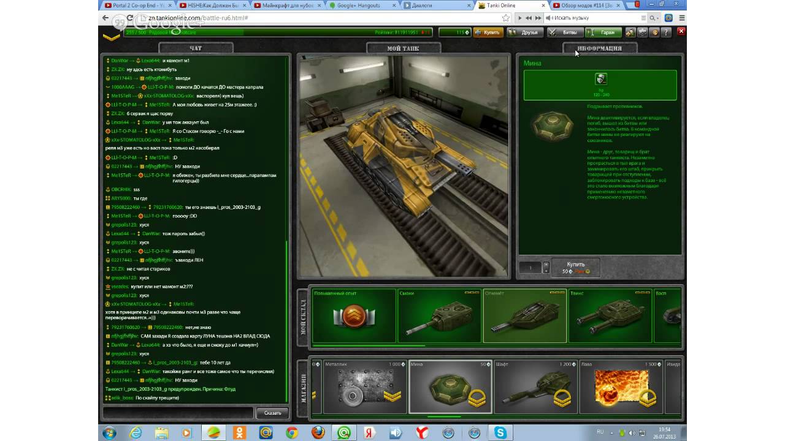Click the RU language indicator in tray
Screen dimensions: 785x441
click(600, 432)
